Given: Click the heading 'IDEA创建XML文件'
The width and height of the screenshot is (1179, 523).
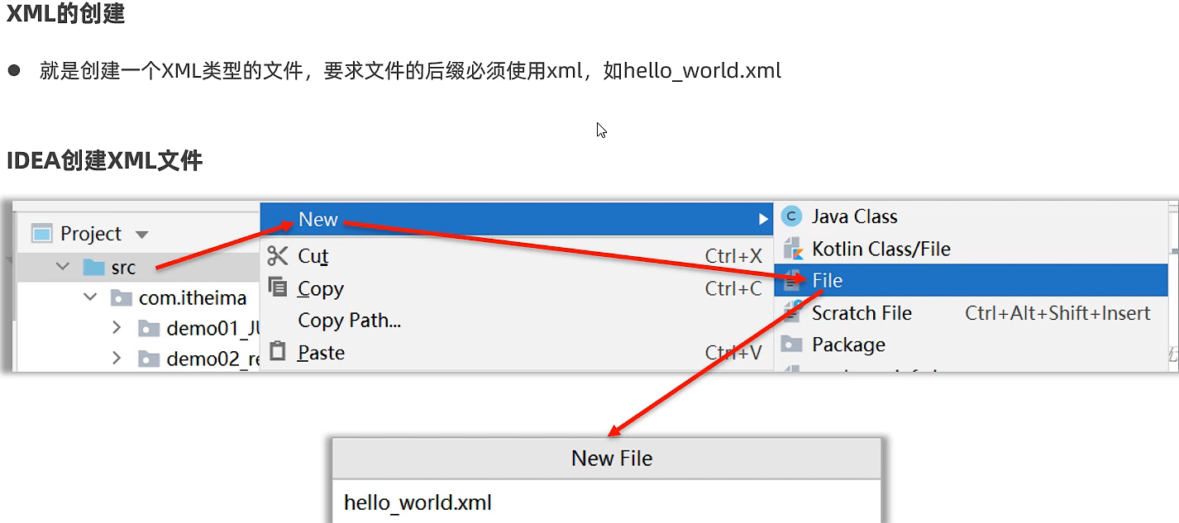Looking at the screenshot, I should 104,160.
